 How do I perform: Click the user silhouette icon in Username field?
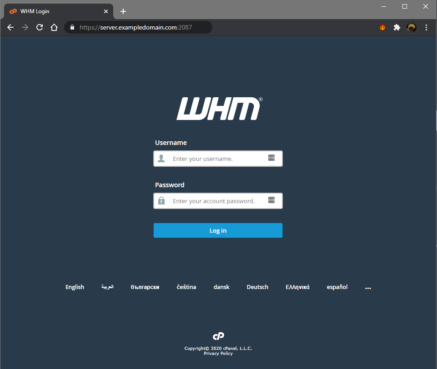[161, 159]
